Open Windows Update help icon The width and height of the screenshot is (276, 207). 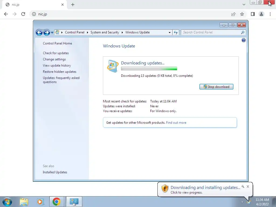coord(243,40)
